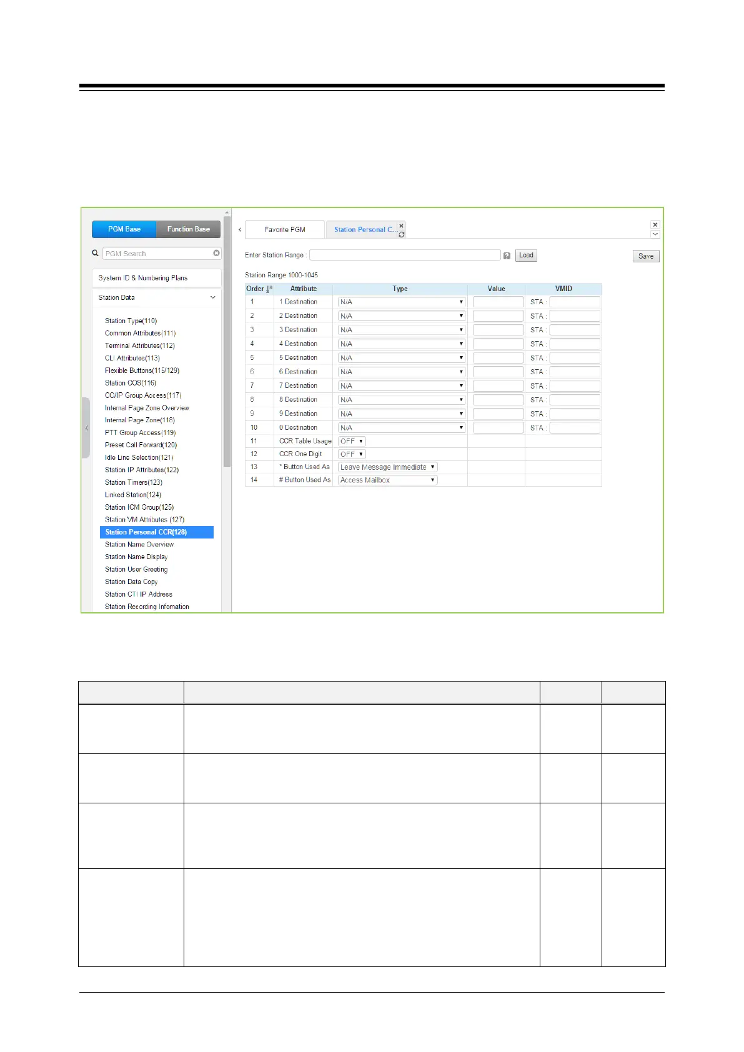Open Type dropdown for 3 Destination

(x=402, y=330)
